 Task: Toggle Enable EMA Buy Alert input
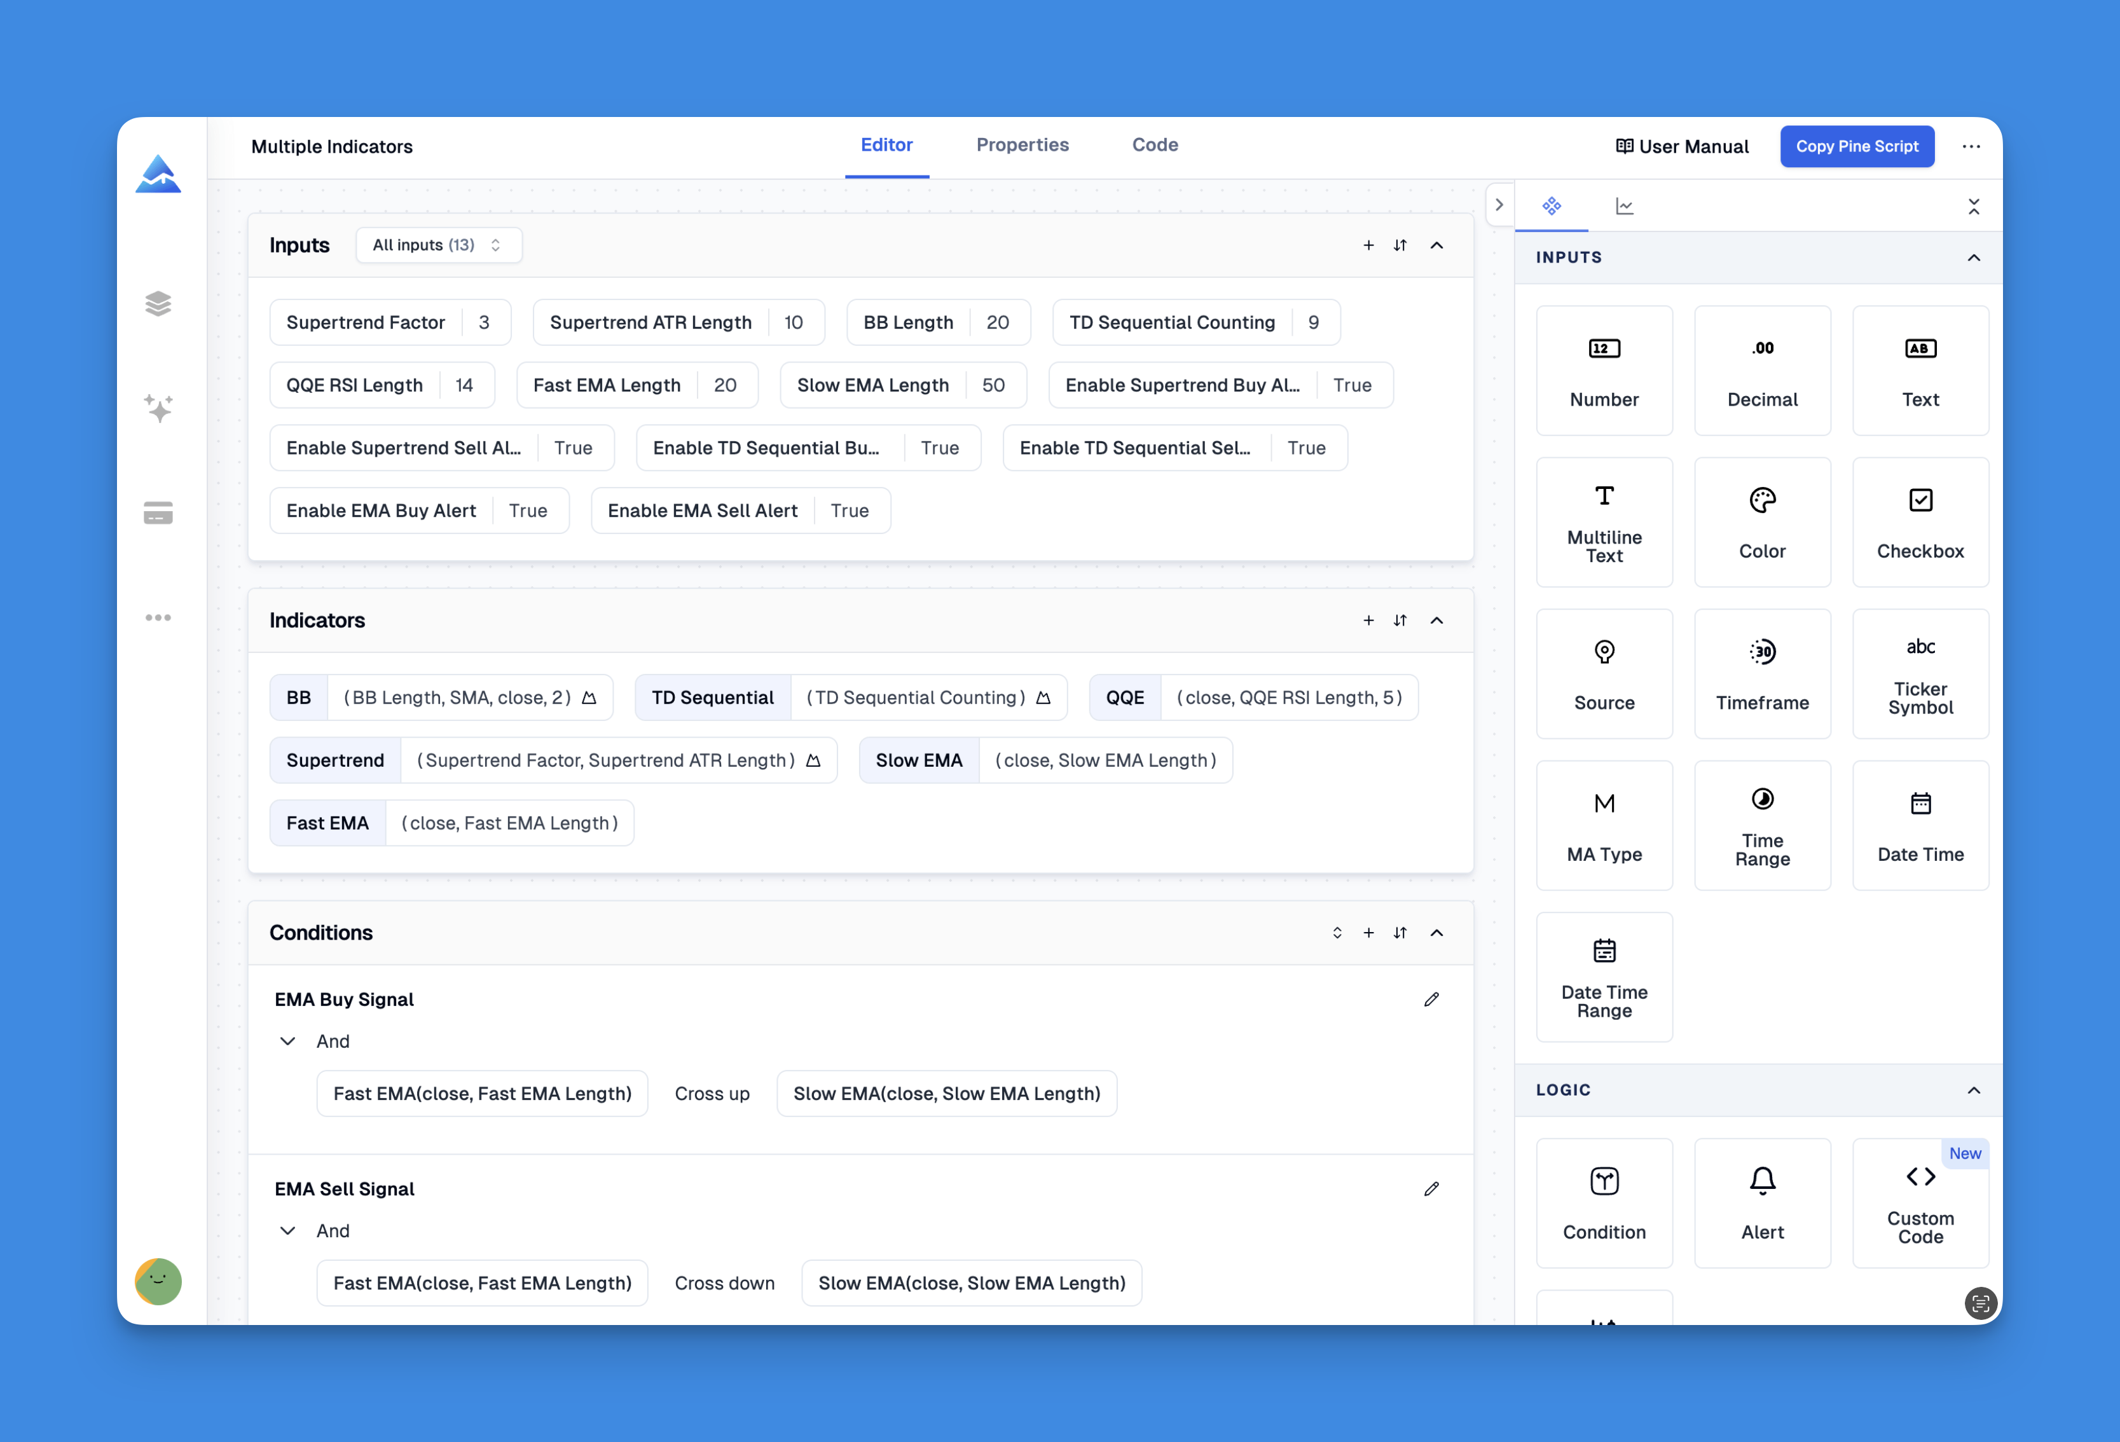pyautogui.click(x=418, y=511)
